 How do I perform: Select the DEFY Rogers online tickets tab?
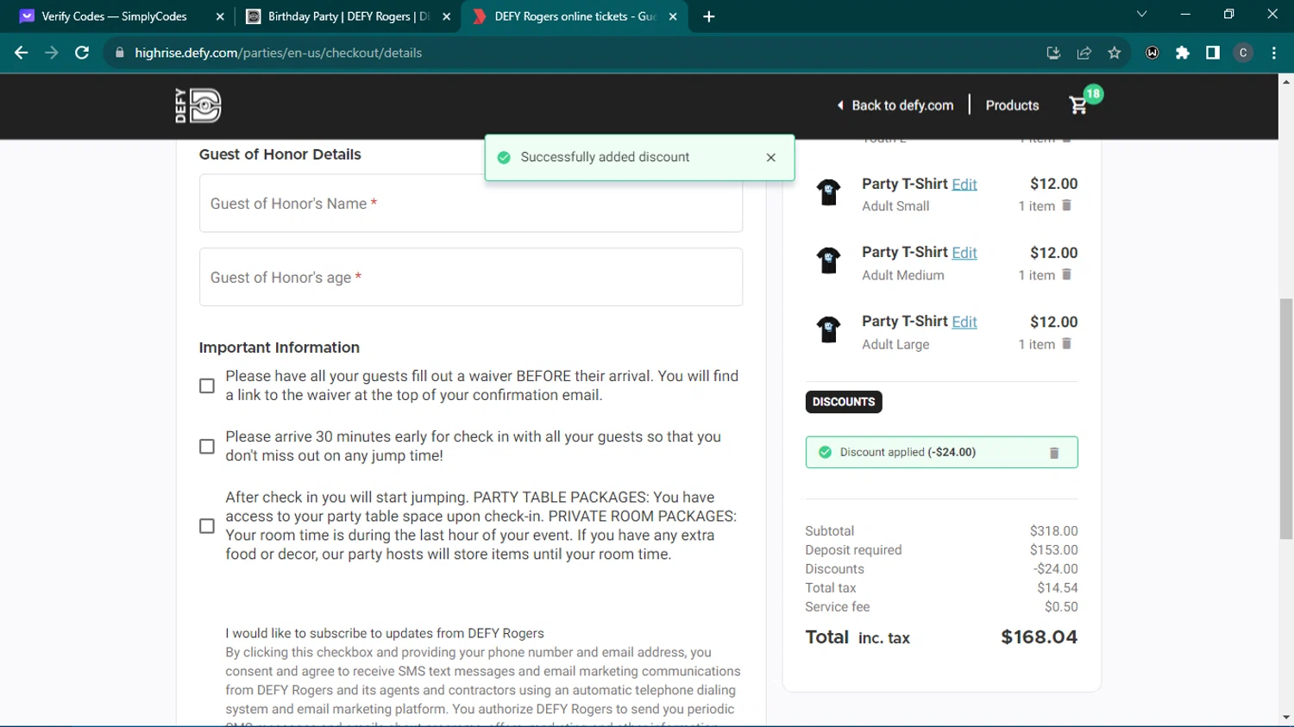click(575, 16)
